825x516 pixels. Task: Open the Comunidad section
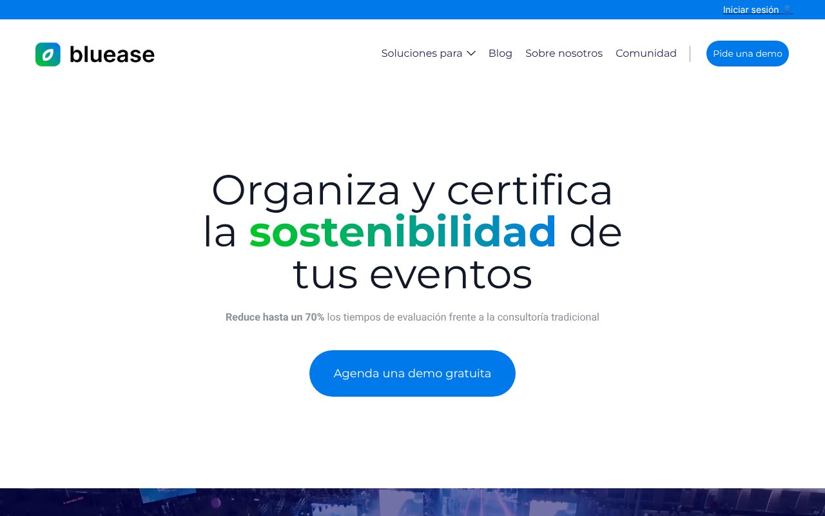pyautogui.click(x=646, y=54)
